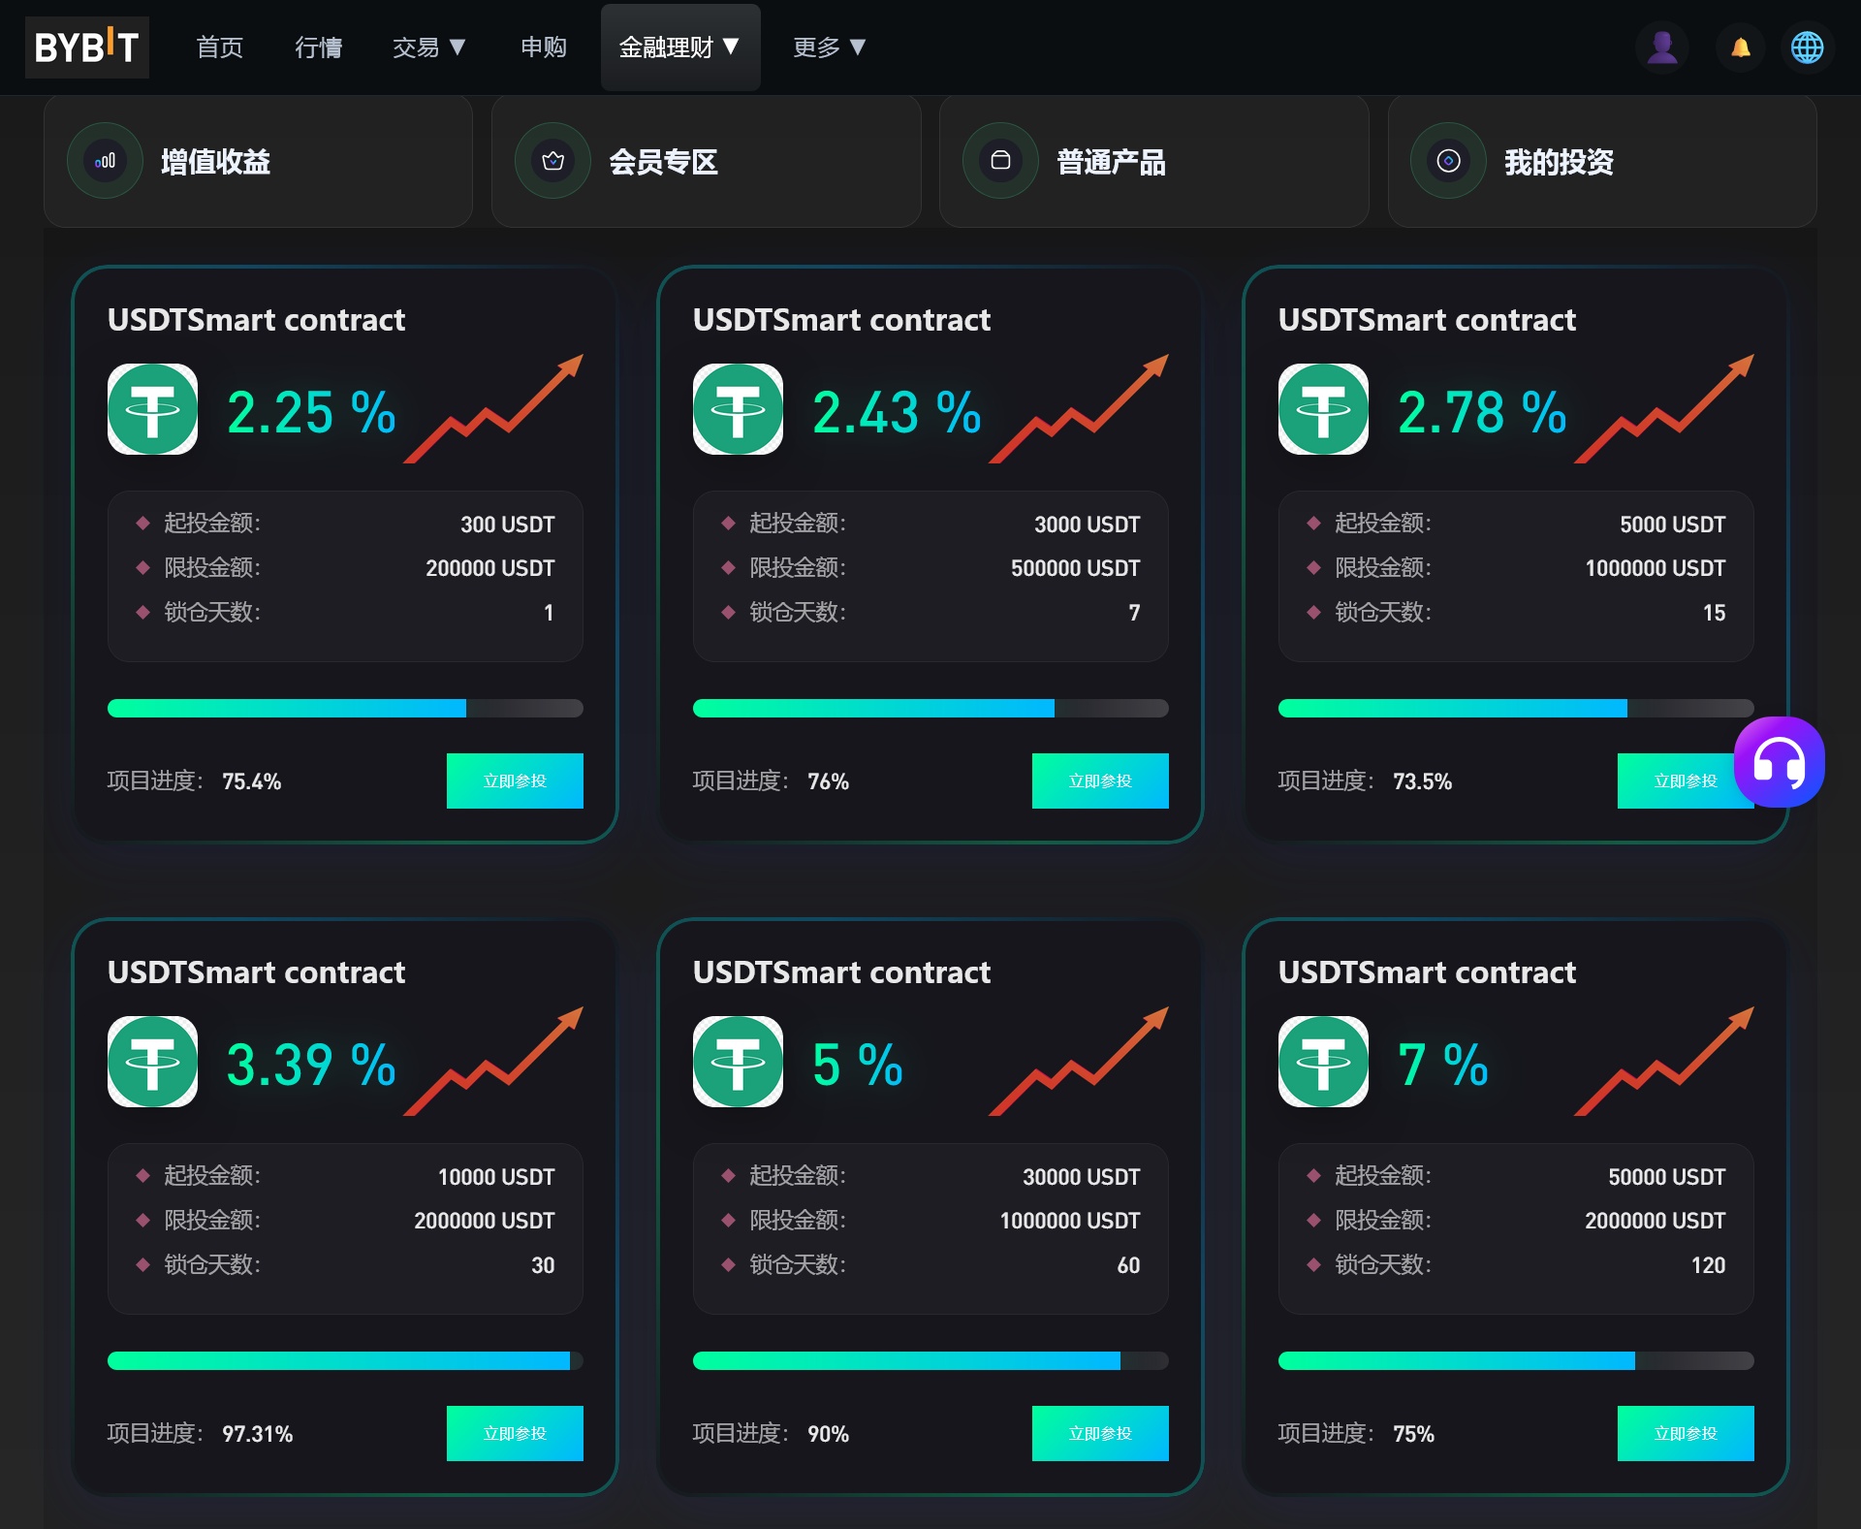The width and height of the screenshot is (1861, 1529).
Task: Click the 5000 USDT minimum amount
Action: pyautogui.click(x=1673, y=525)
